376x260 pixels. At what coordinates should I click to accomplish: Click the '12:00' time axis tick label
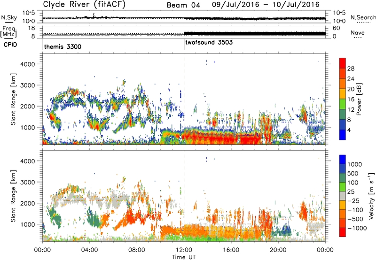pyautogui.click(x=184, y=250)
